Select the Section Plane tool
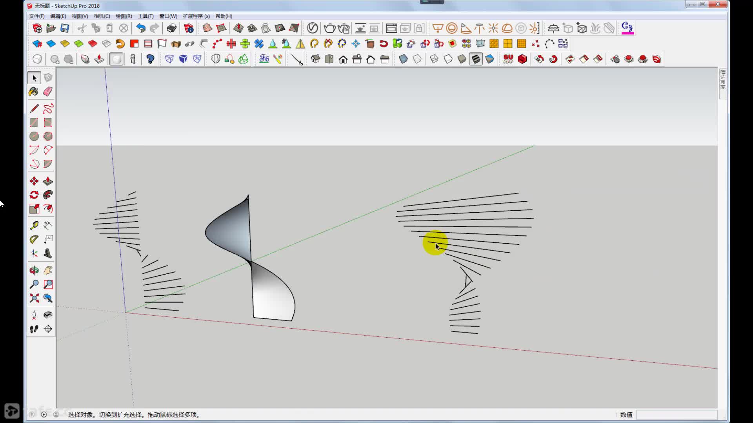 [x=48, y=329]
